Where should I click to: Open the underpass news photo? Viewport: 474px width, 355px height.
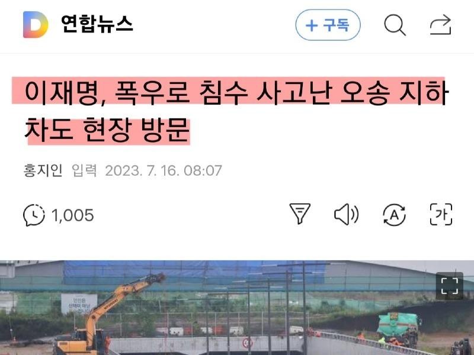tap(237, 308)
